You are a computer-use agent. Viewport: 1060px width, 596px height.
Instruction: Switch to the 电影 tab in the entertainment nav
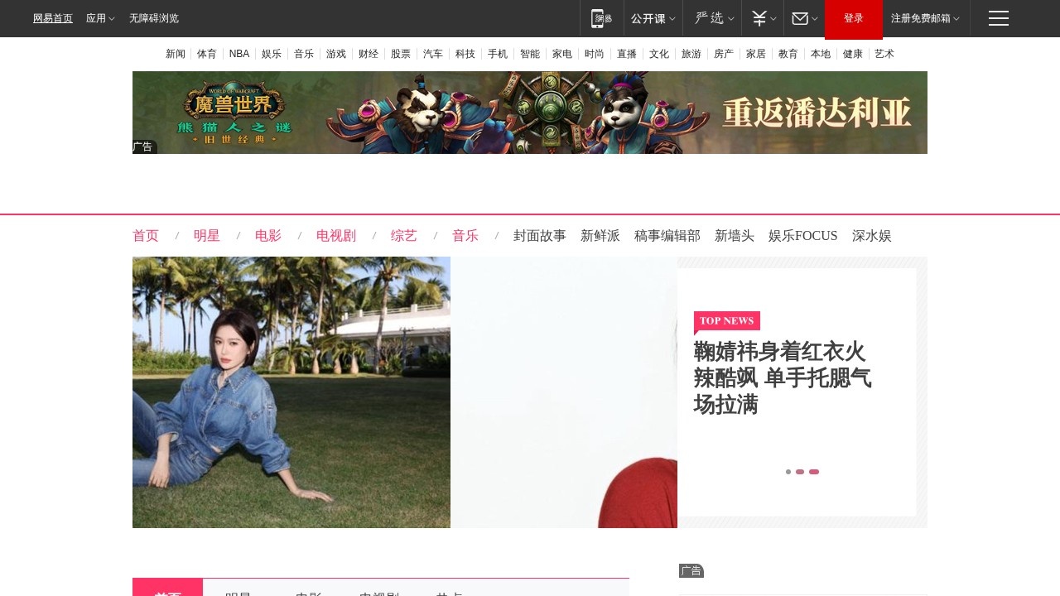[x=268, y=236]
